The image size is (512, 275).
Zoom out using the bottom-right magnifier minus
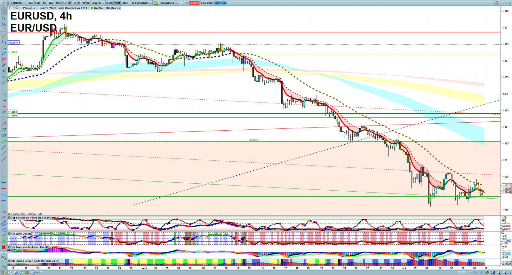499,272
